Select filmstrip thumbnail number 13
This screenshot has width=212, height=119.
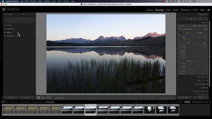click(x=149, y=110)
